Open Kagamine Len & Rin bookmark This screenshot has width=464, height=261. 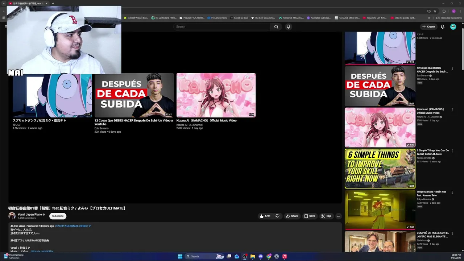(x=374, y=18)
